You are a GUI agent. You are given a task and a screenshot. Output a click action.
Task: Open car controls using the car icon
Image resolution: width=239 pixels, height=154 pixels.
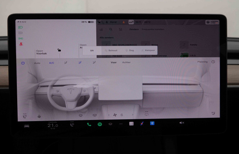point(27,126)
